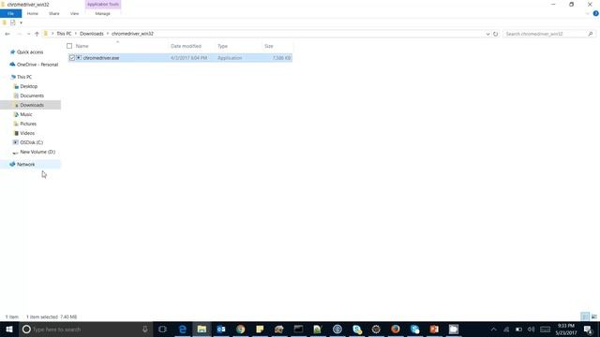Open Outlook from taskbar
Image resolution: width=600 pixels, height=337 pixels.
[x=221, y=329]
